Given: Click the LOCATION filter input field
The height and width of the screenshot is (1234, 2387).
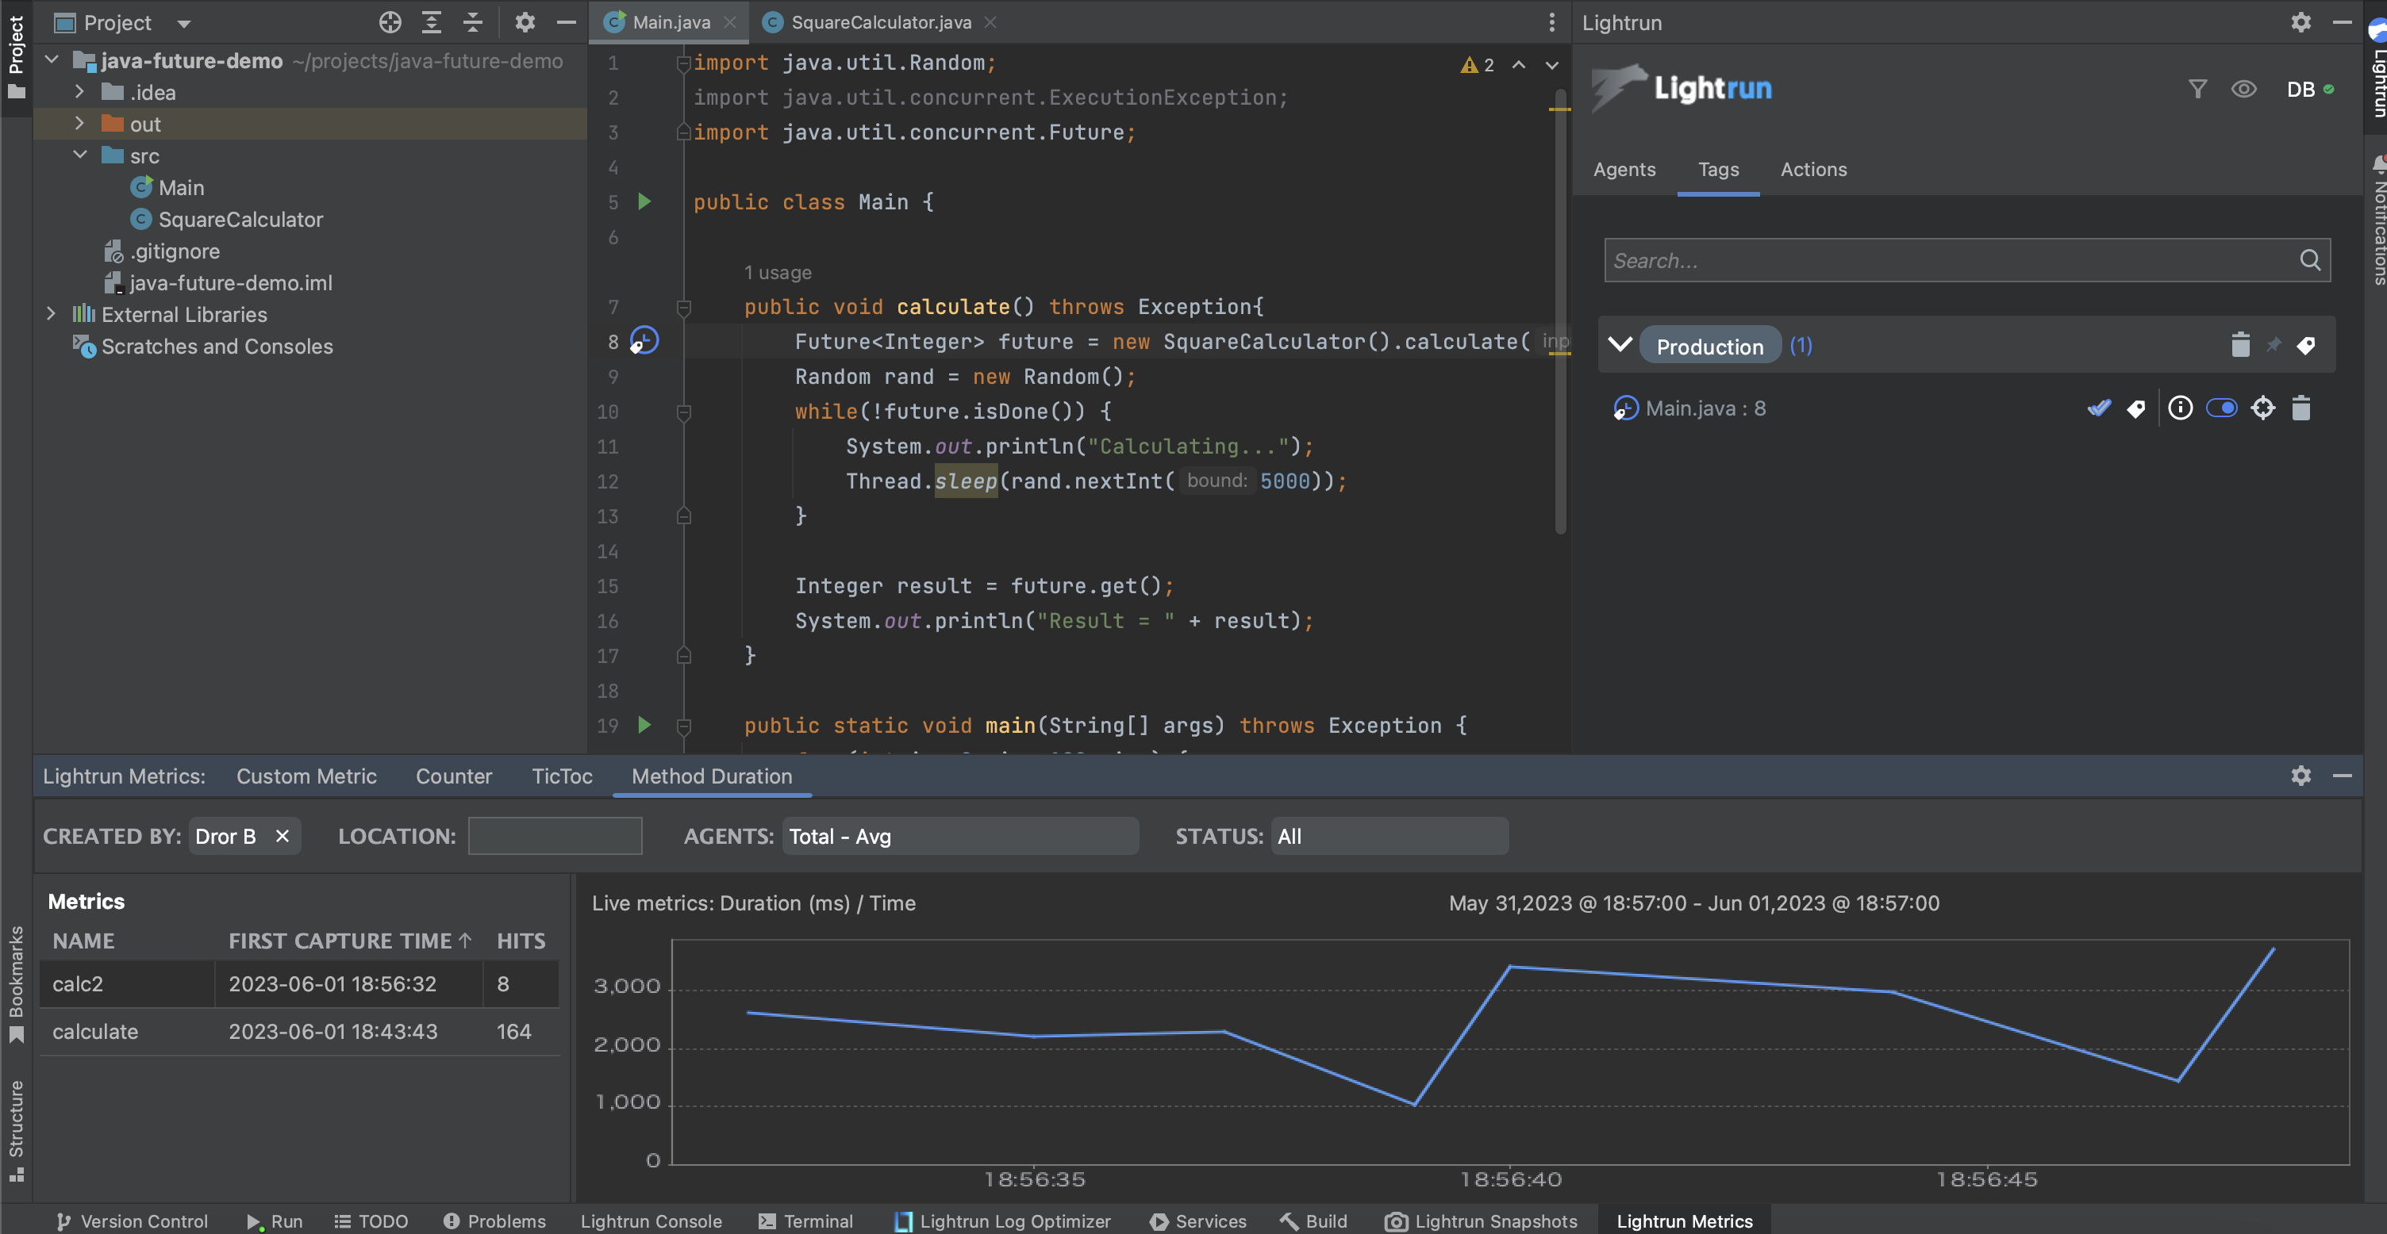Looking at the screenshot, I should tap(554, 836).
